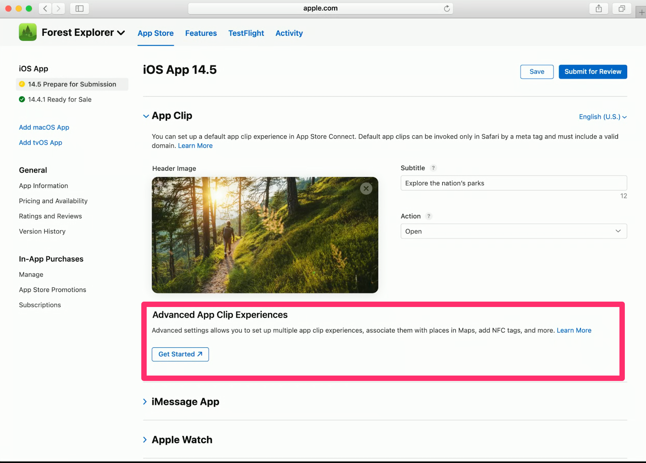Image resolution: width=646 pixels, height=463 pixels.
Task: Click the Action help question mark
Action: pyautogui.click(x=429, y=216)
